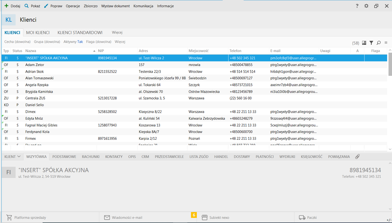Click the green plus Dodaj icon
Image resolution: width=392 pixels, height=223 pixels.
[x=6, y=6]
